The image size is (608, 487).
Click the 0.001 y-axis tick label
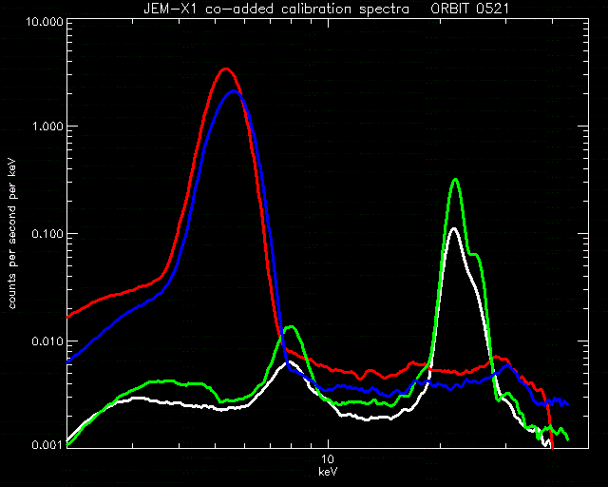point(47,445)
